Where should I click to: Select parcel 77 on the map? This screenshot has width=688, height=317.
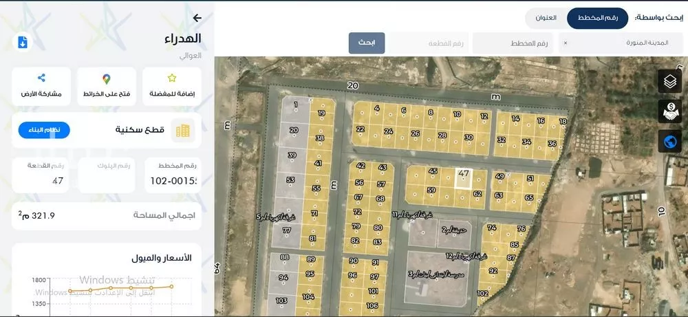click(x=286, y=230)
